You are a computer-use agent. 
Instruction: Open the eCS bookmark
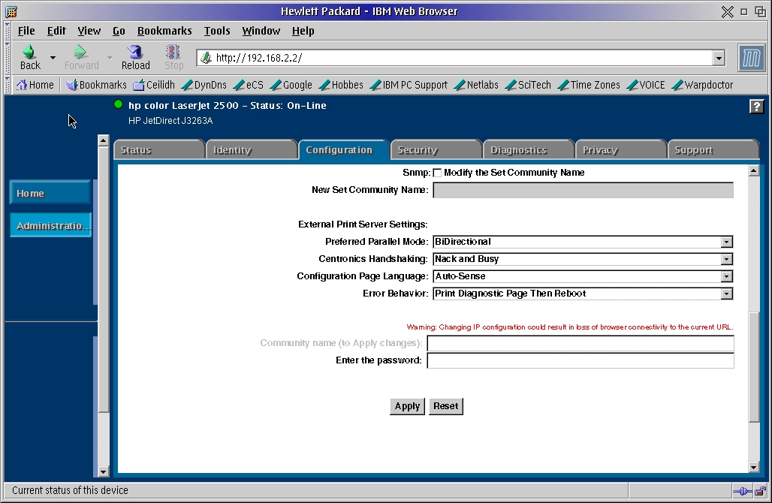pos(249,85)
